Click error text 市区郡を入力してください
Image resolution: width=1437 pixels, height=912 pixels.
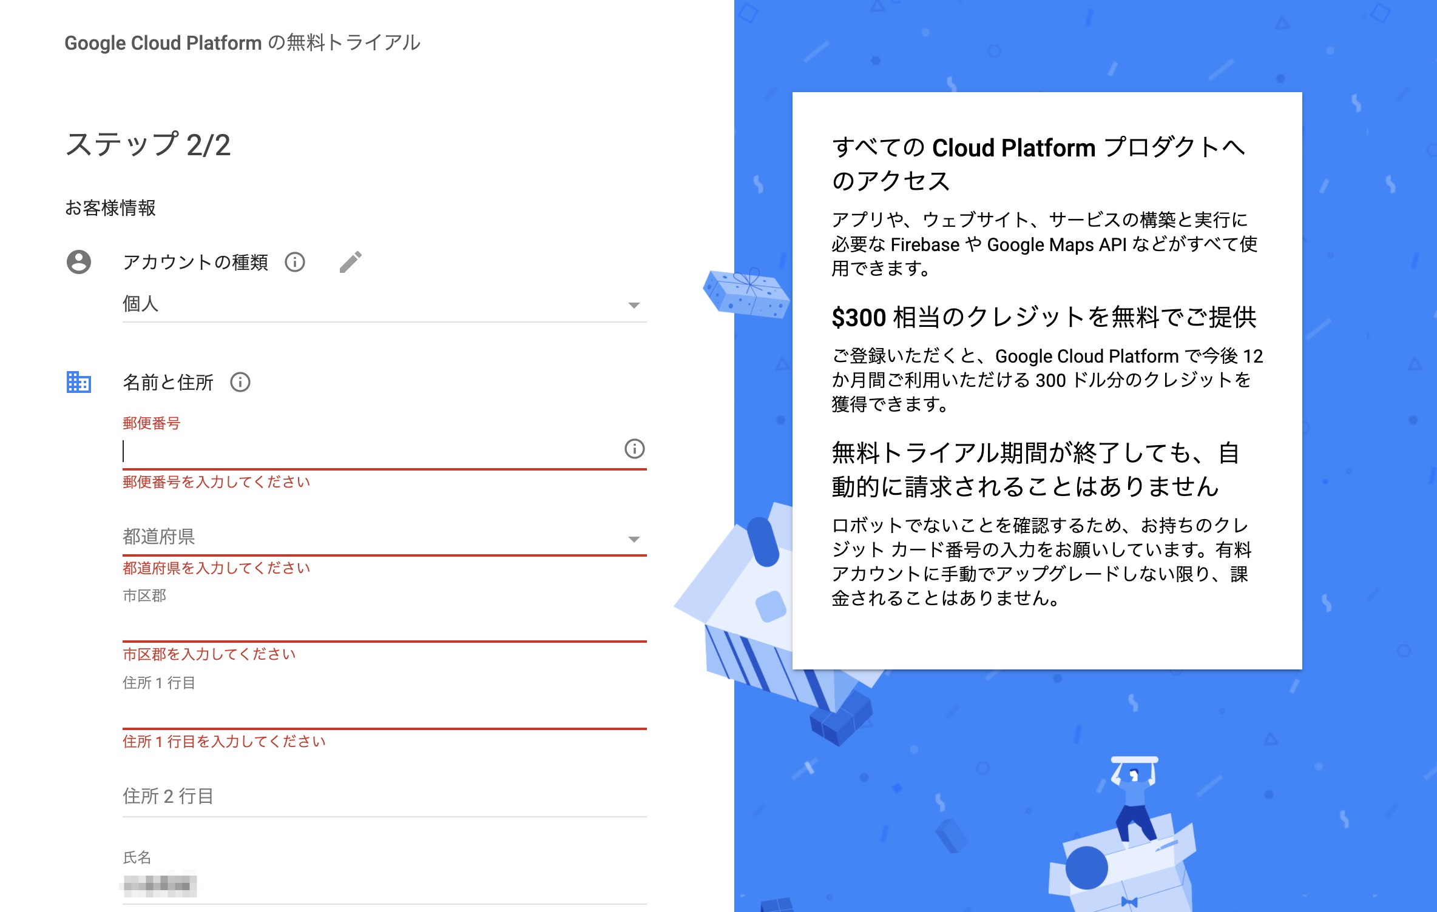(209, 654)
